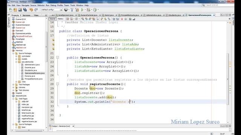
Task: Minimize the Projects panel window icon
Action: point(46,15)
